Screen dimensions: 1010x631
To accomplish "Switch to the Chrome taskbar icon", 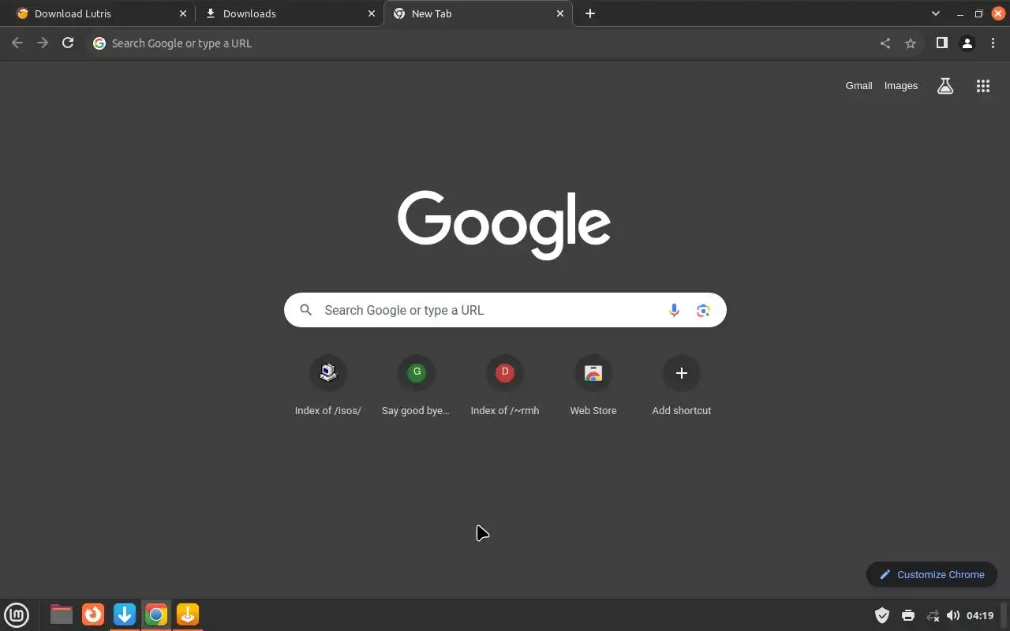I will 156,614.
